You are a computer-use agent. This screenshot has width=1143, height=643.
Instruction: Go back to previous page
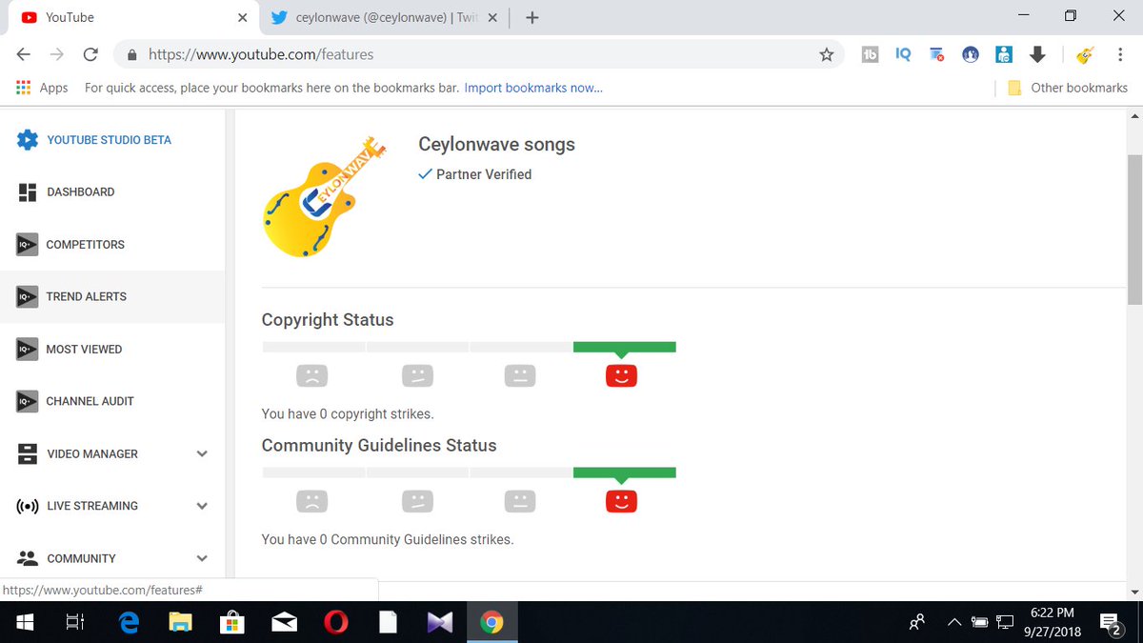pyautogui.click(x=24, y=54)
